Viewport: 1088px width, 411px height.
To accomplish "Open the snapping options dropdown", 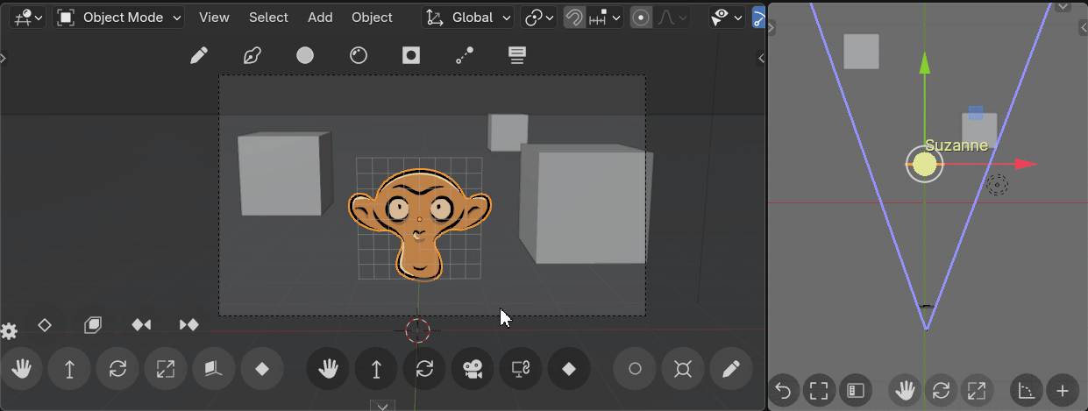I will tap(605, 17).
